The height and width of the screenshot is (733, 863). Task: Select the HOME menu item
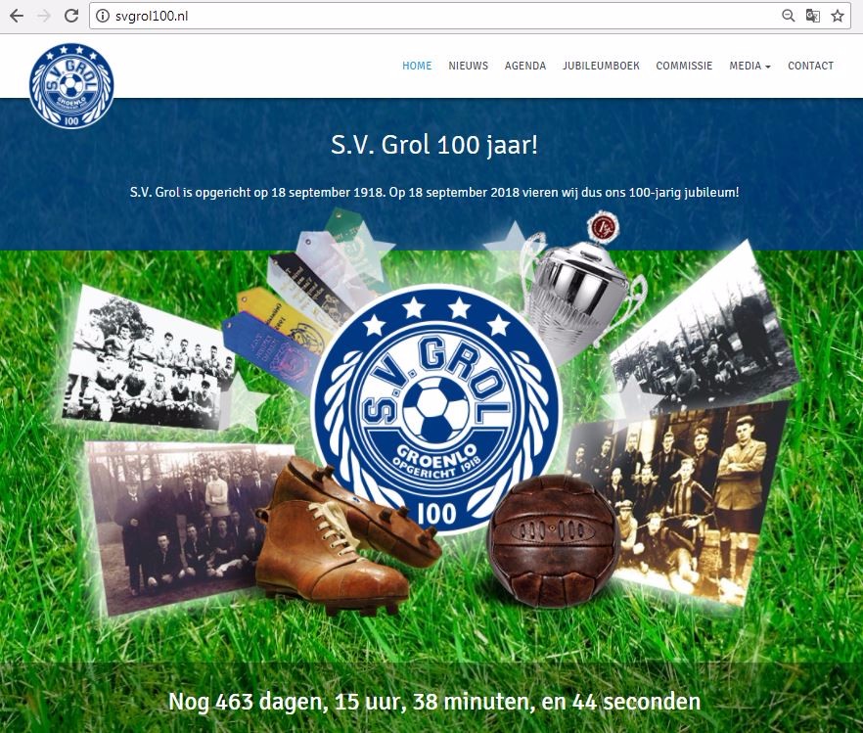pos(416,66)
